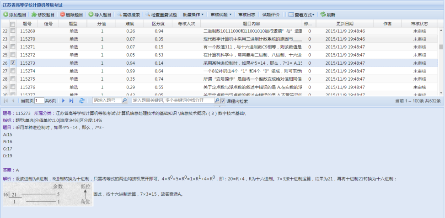445x218 pixels.
Task: Click the 导入题目 import icon
Action: [x=91, y=15]
